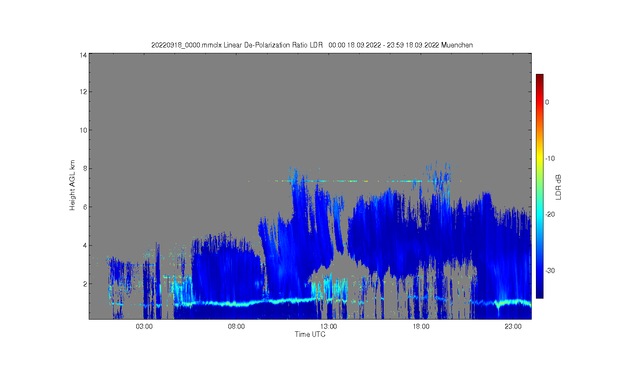This screenshot has height=378, width=631.
Task: Click the colorbar value -20
Action: coord(550,214)
